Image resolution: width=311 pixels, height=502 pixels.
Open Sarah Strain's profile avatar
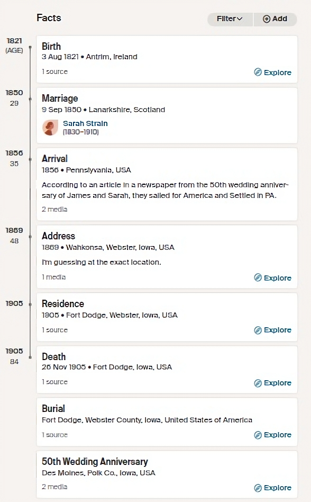[50, 128]
